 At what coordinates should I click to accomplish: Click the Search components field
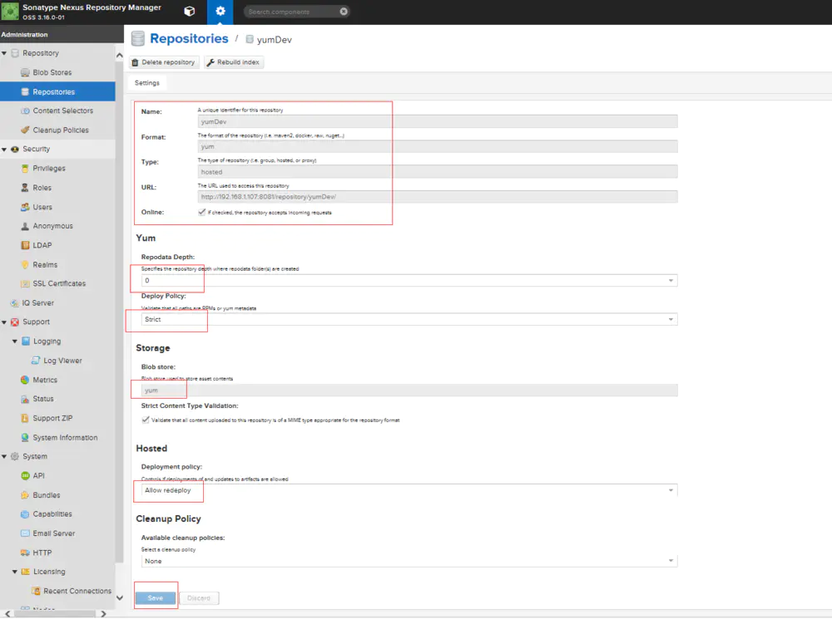(291, 12)
